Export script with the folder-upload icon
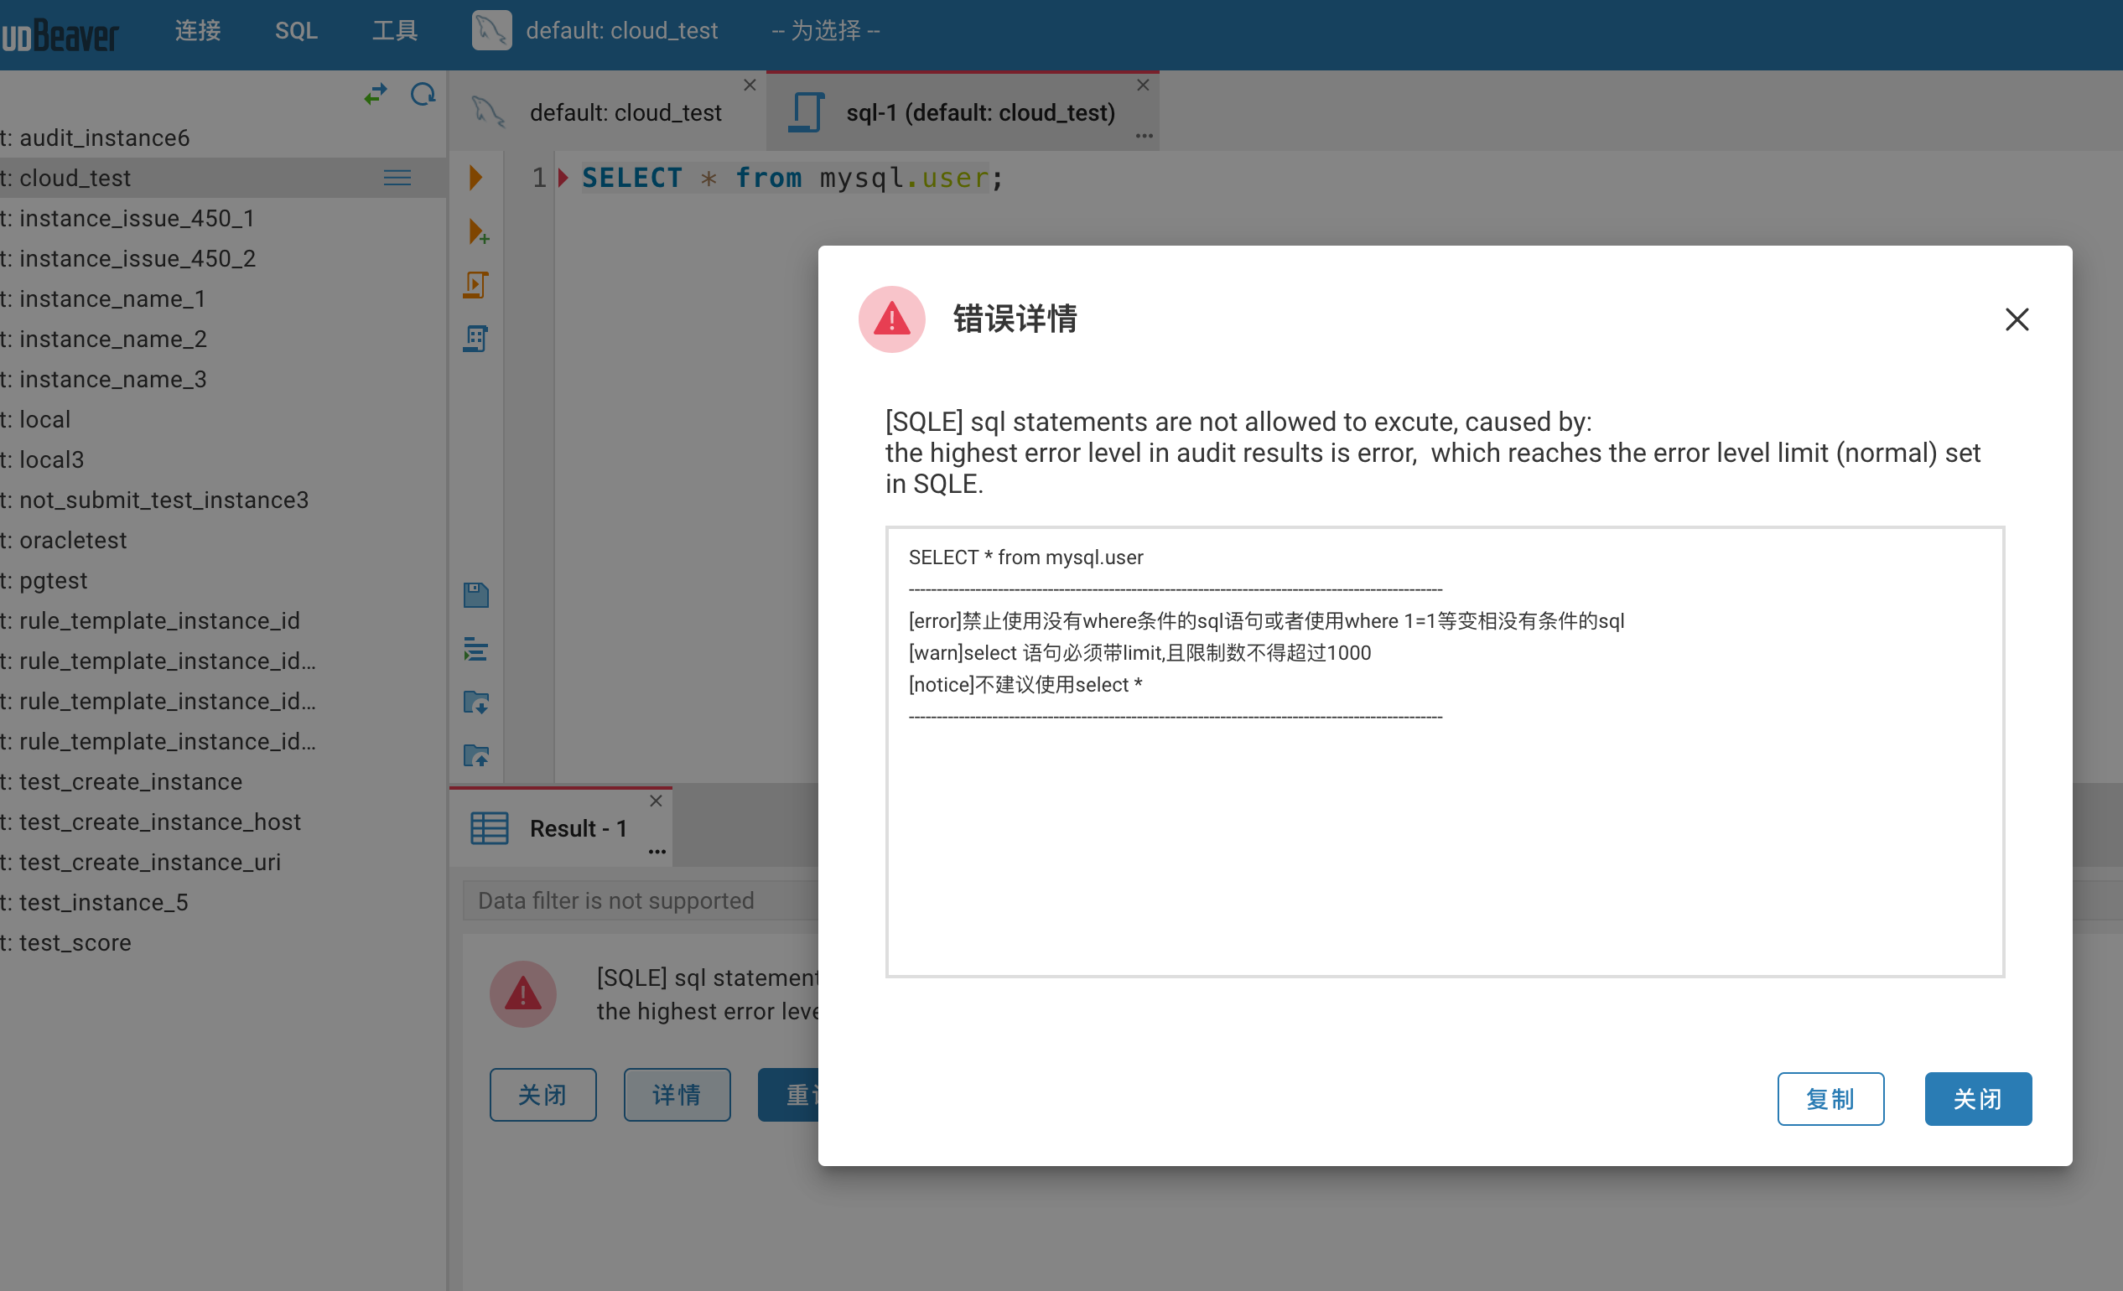 pos(475,755)
